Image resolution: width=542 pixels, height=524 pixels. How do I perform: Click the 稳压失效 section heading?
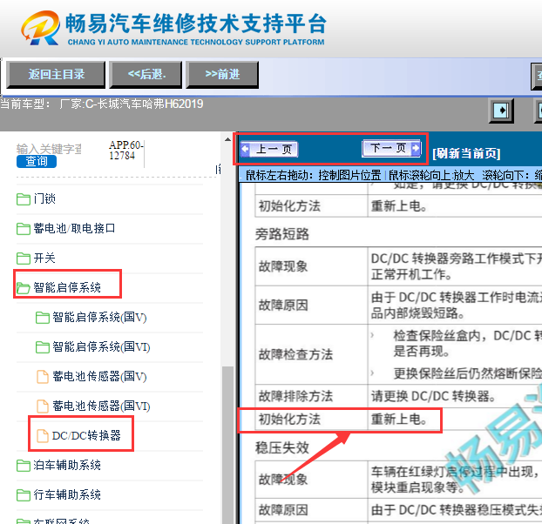(282, 447)
